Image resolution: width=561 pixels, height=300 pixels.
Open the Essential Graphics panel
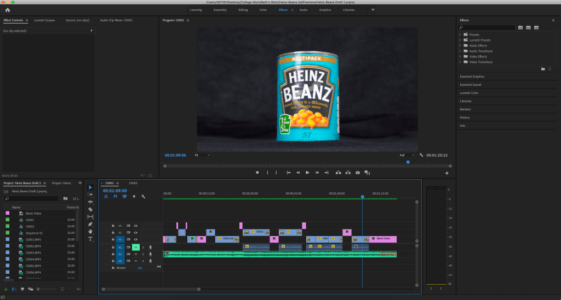click(x=472, y=77)
